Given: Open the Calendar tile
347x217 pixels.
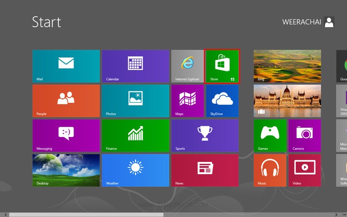Looking at the screenshot, I should (135, 66).
